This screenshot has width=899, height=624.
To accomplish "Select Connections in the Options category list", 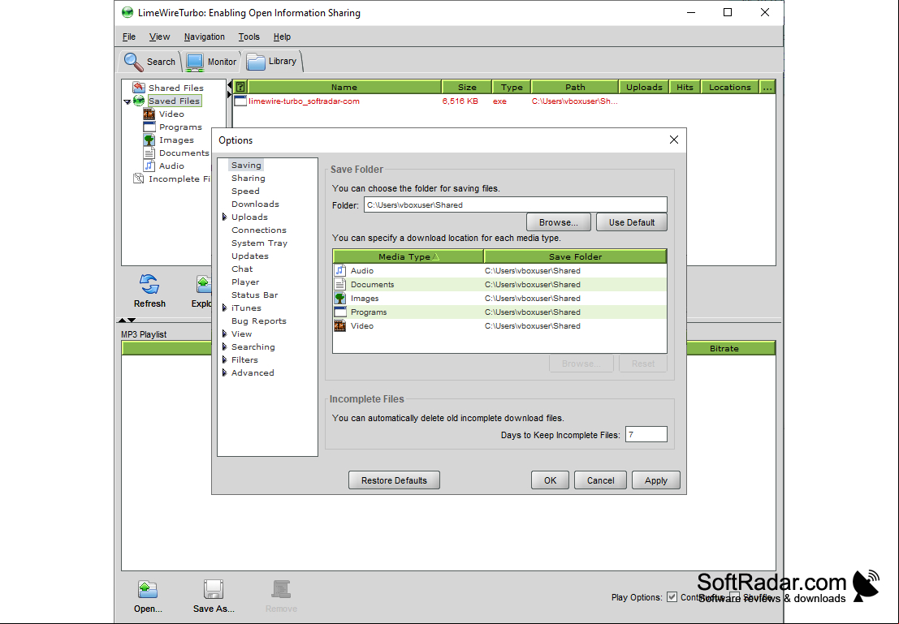I will [258, 230].
